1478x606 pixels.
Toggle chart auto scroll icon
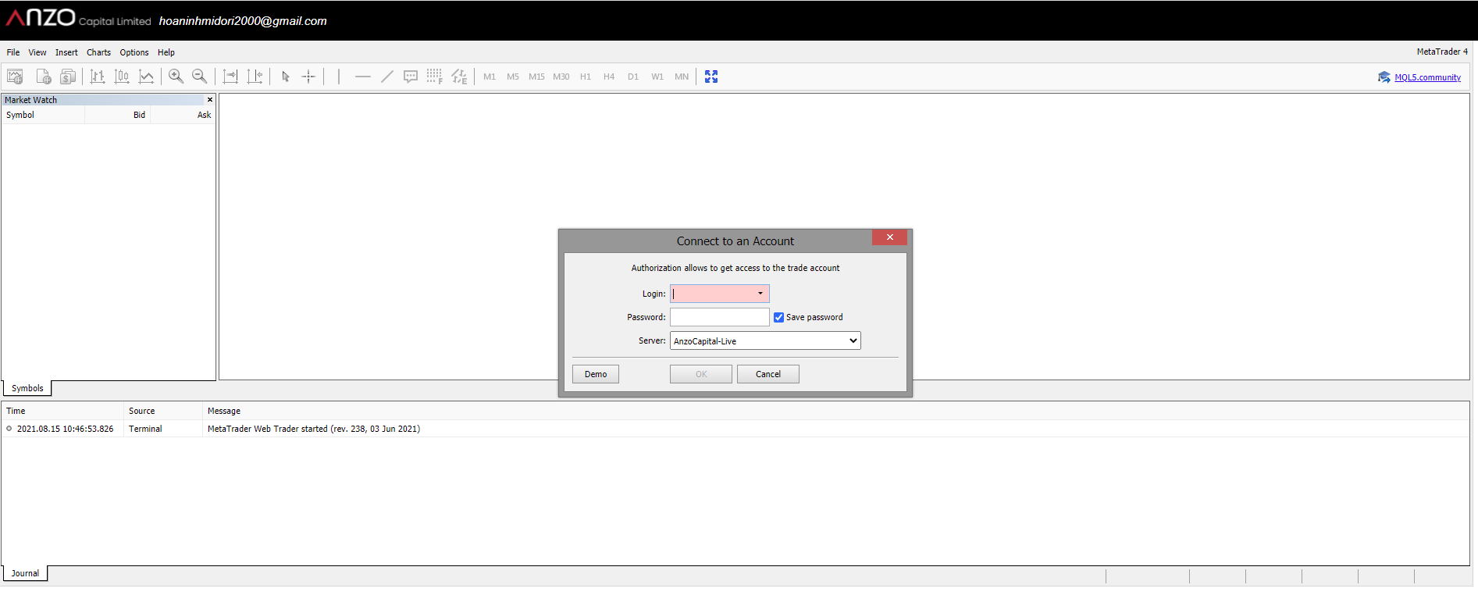[x=230, y=77]
